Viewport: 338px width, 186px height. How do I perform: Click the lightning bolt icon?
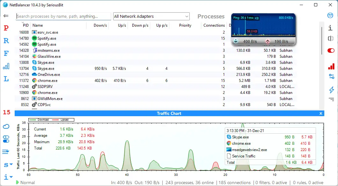click(332, 90)
